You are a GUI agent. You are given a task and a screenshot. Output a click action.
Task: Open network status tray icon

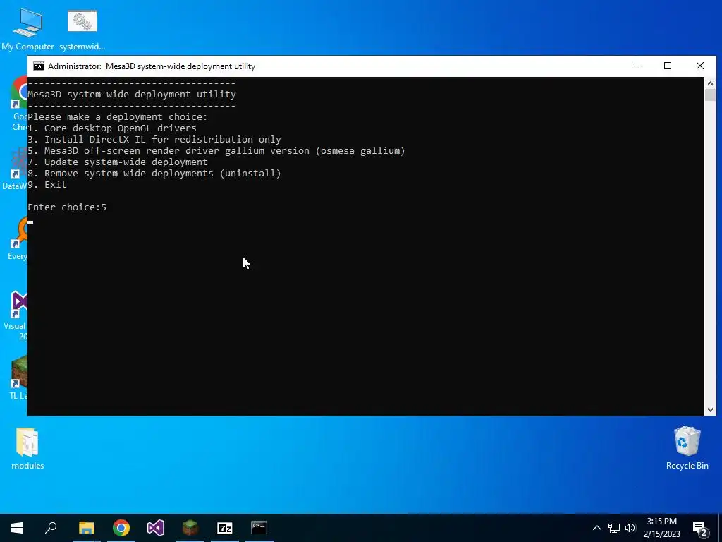(614, 528)
